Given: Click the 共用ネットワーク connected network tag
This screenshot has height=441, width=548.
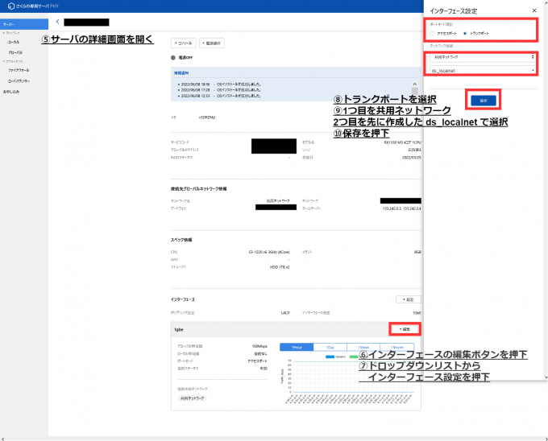Looking at the screenshot, I should click(x=193, y=398).
